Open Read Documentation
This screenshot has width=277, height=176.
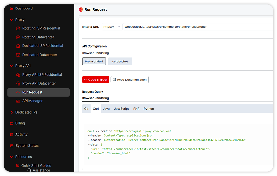[130, 80]
